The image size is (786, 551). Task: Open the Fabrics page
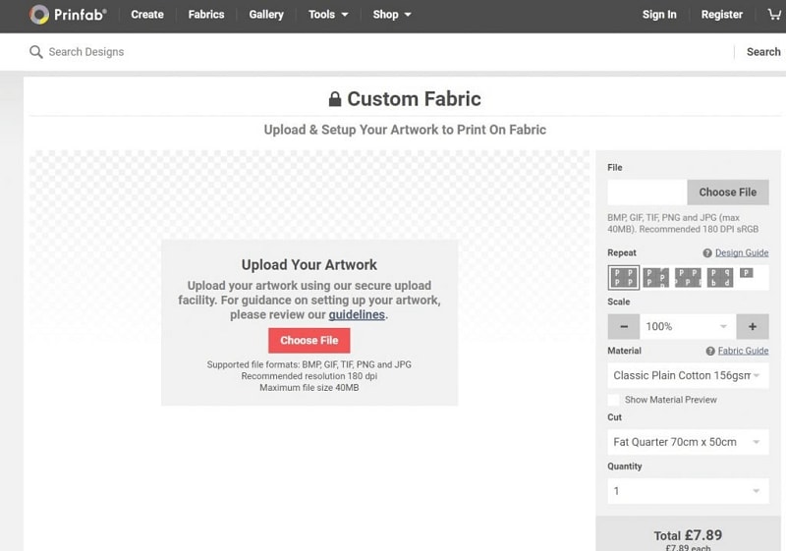(206, 15)
